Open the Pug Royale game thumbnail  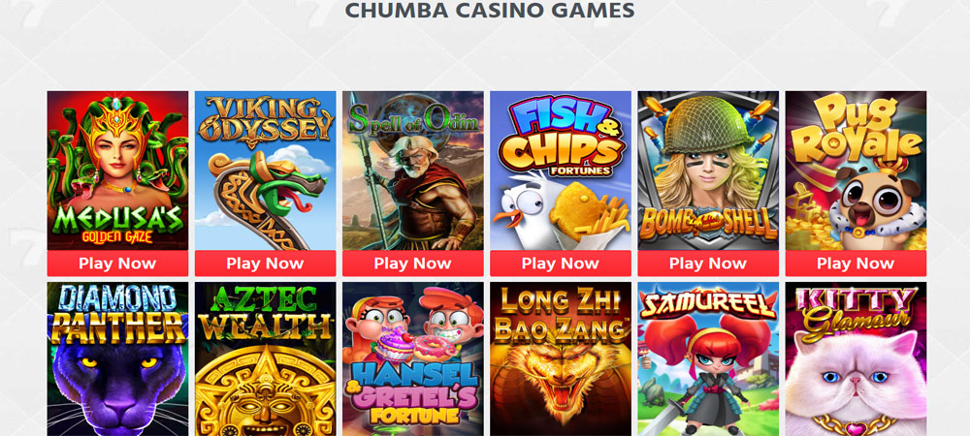857,171
